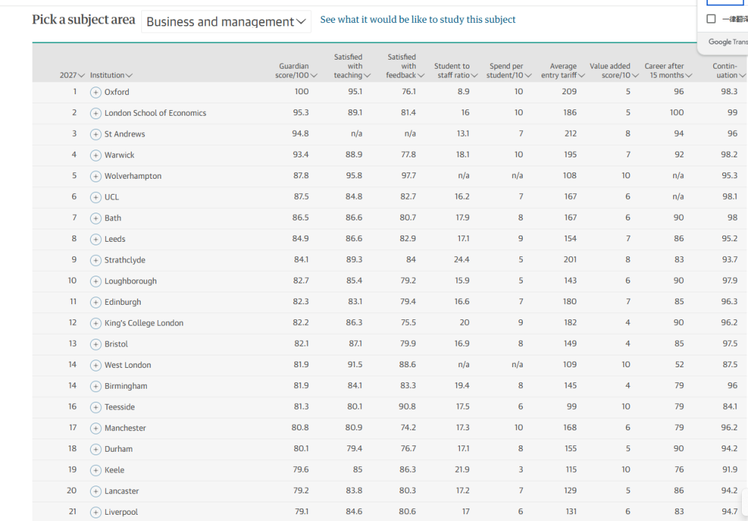Click the 'Pick a subject area' heading
748x521 pixels.
[84, 19]
